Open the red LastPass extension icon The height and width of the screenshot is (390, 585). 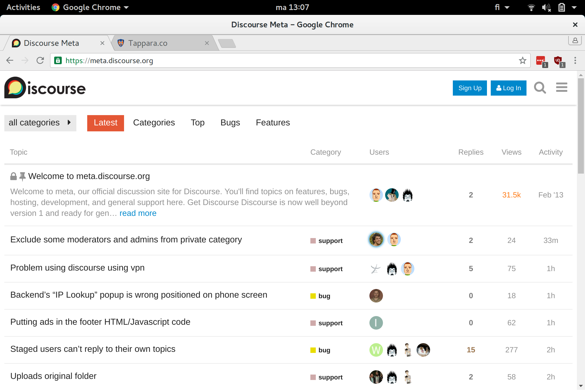pos(541,60)
